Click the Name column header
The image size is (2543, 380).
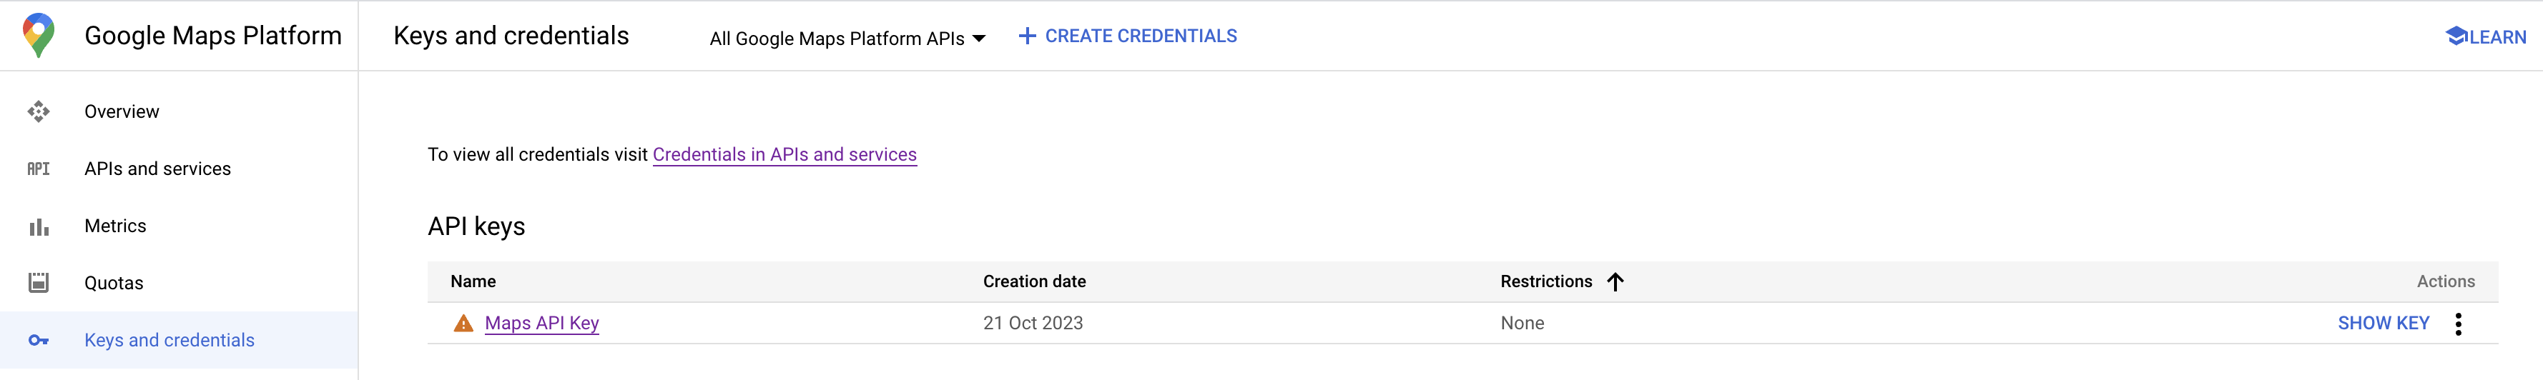click(473, 282)
